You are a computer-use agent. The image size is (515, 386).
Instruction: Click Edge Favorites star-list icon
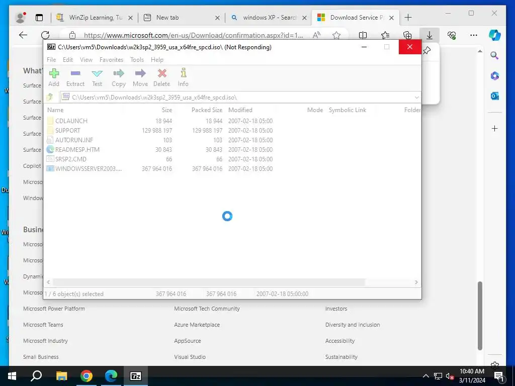[385, 35]
